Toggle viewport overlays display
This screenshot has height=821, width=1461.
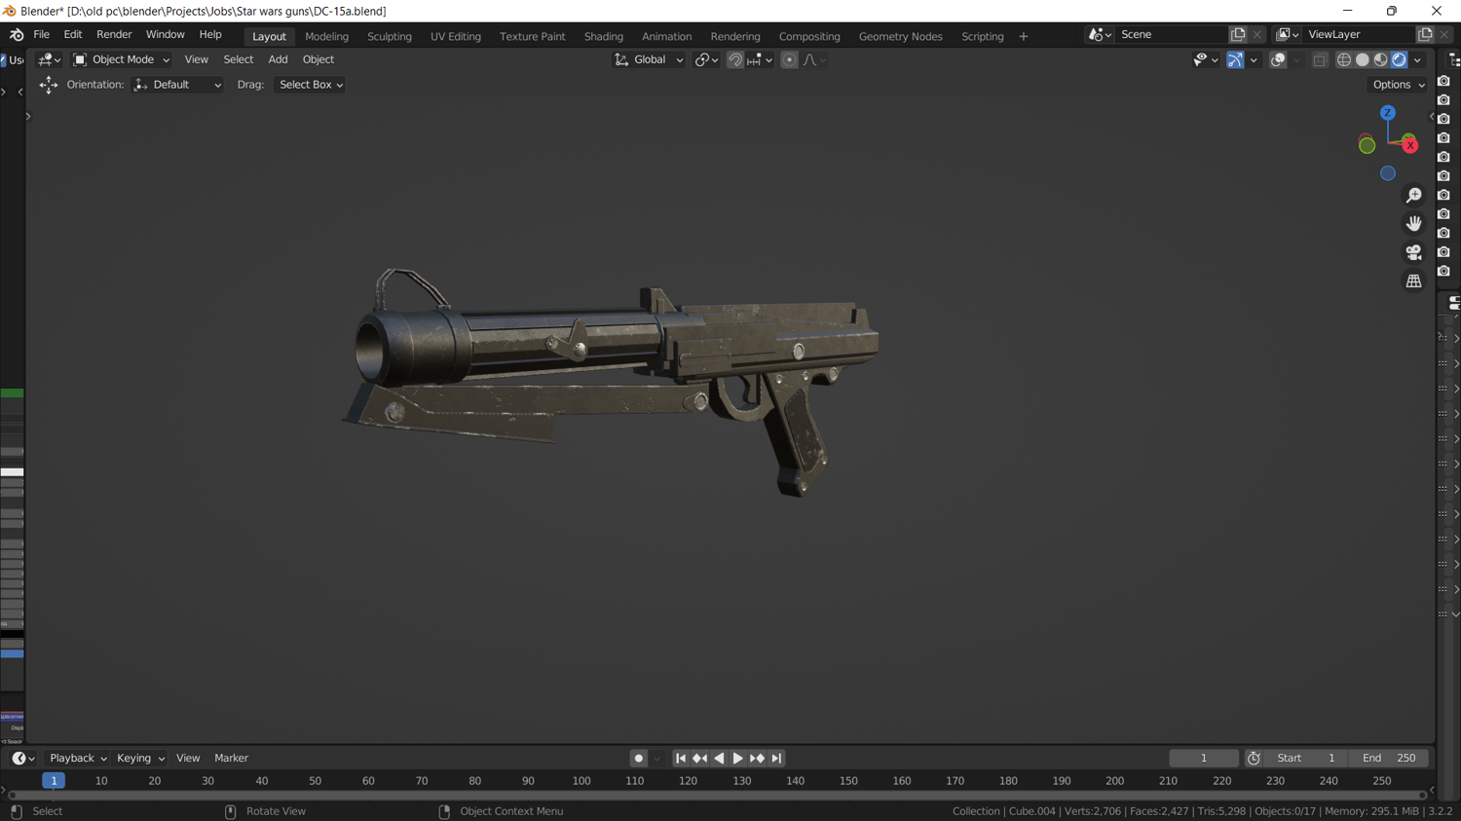[1278, 59]
